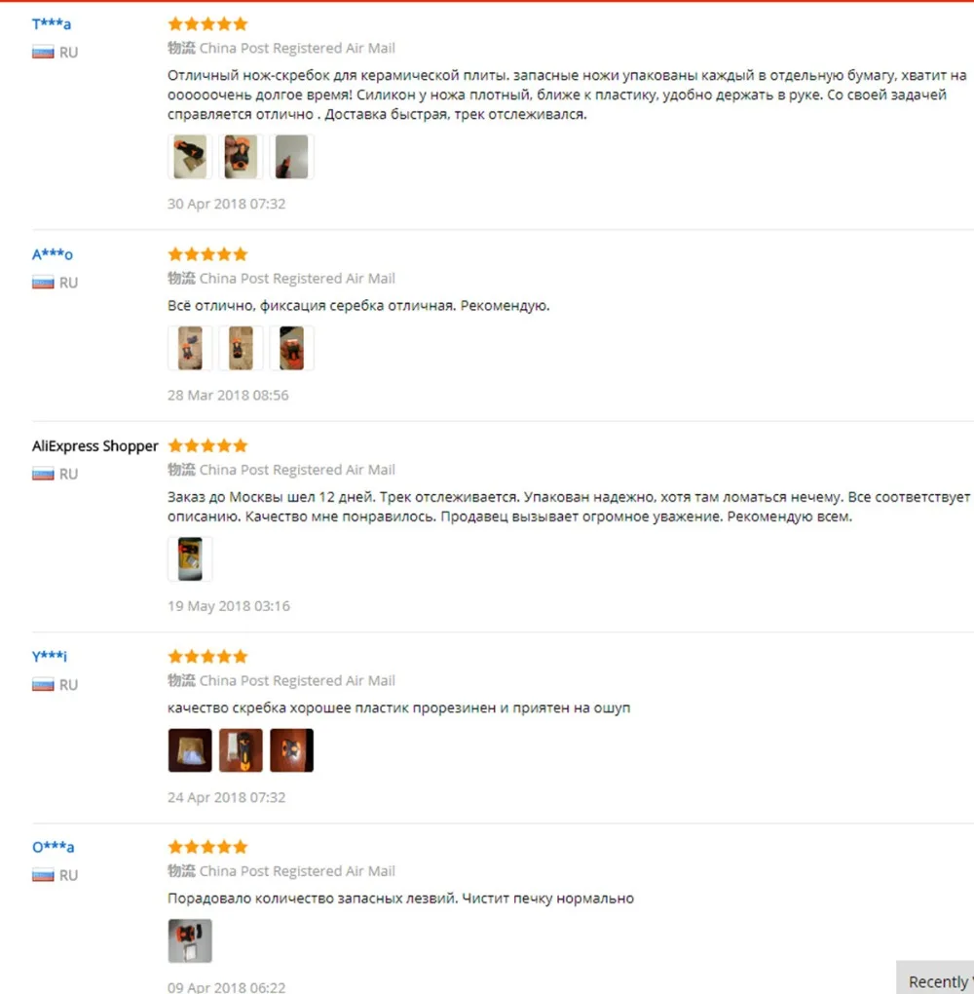This screenshot has width=974, height=994.
Task: Open third review photo by T***a
Action: click(x=291, y=157)
